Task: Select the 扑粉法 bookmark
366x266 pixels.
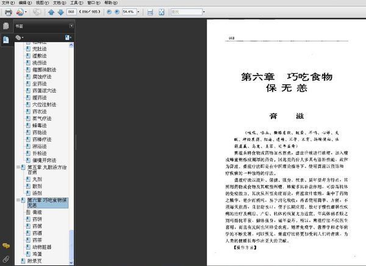Action: [x=39, y=153]
